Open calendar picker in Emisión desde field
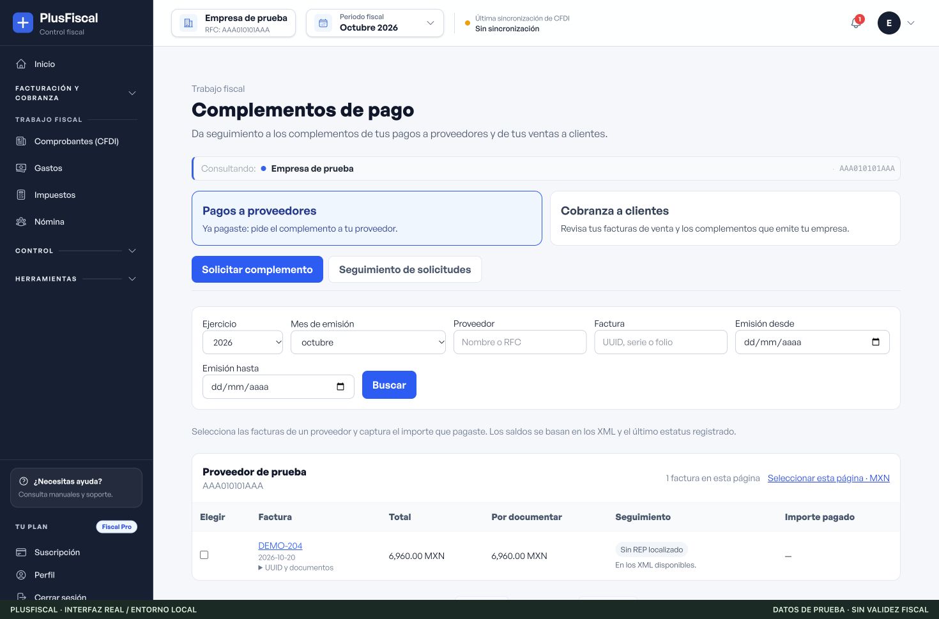939x619 pixels. pyautogui.click(x=876, y=342)
